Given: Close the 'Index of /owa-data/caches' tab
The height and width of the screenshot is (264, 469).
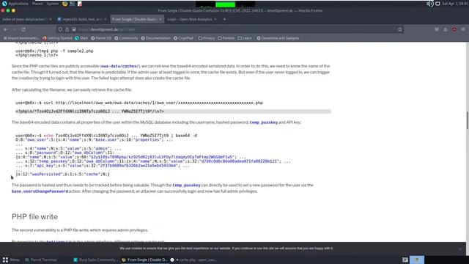Looking at the screenshot, I should (x=51, y=19).
